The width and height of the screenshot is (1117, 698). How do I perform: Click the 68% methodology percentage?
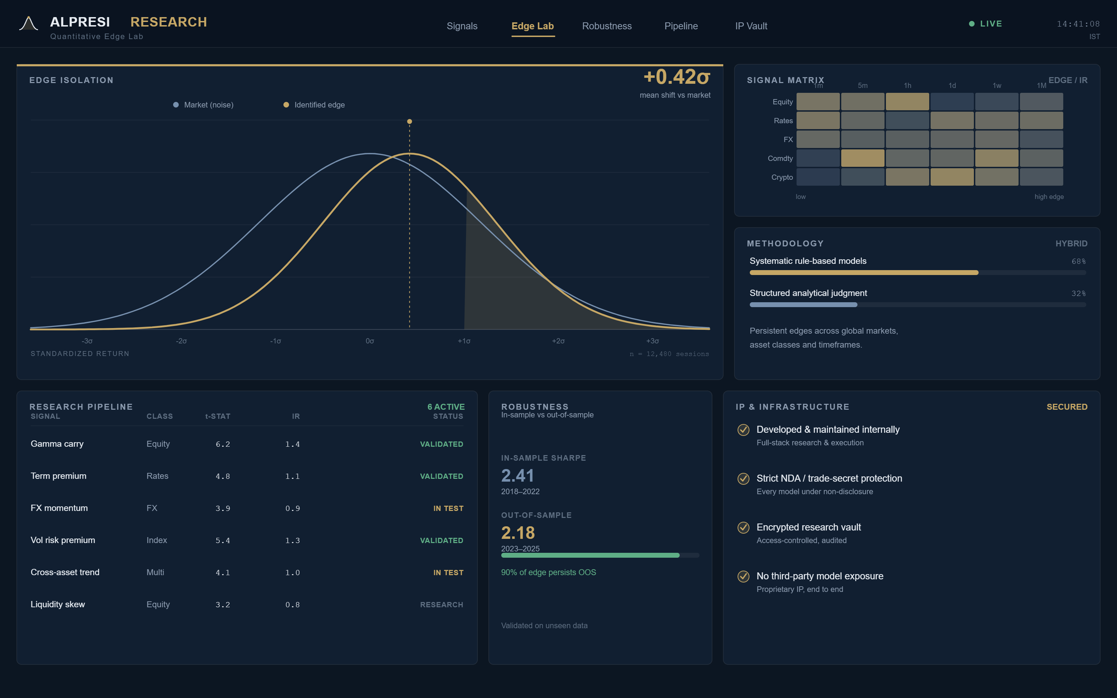click(1079, 261)
